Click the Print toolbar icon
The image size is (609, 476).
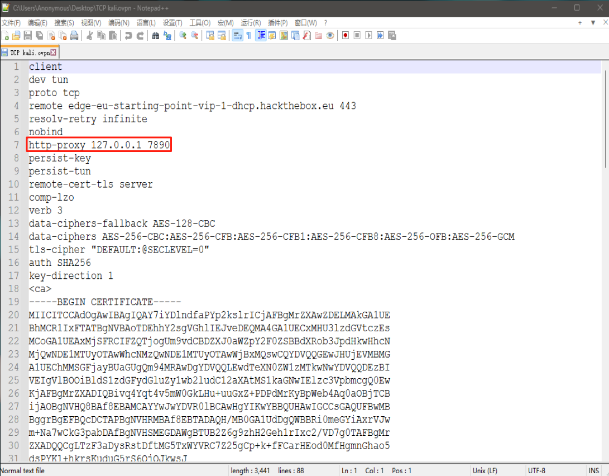[74, 36]
